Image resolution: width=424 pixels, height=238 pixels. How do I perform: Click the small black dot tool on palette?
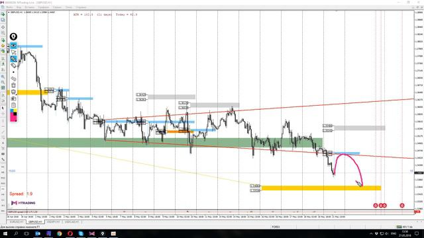click(x=13, y=72)
